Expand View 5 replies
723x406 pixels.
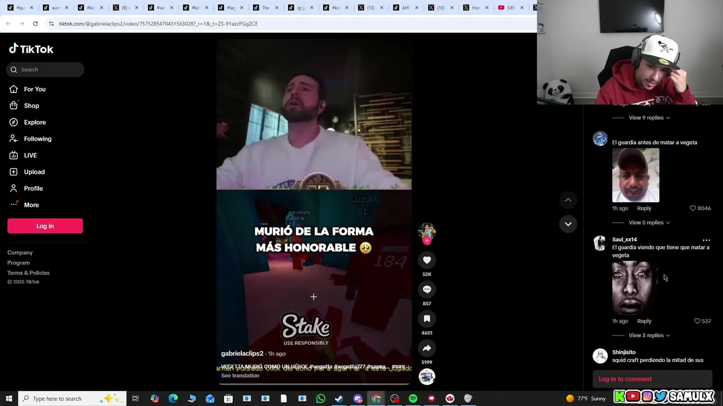pos(649,223)
